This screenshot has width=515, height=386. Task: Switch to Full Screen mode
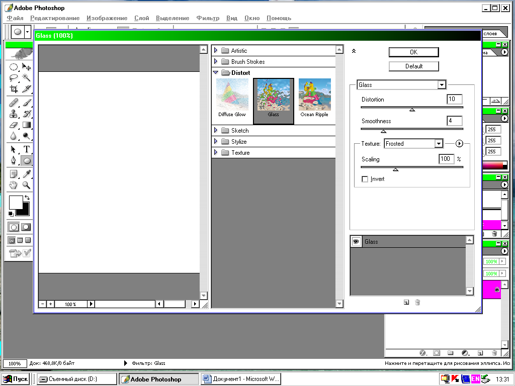click(x=28, y=240)
